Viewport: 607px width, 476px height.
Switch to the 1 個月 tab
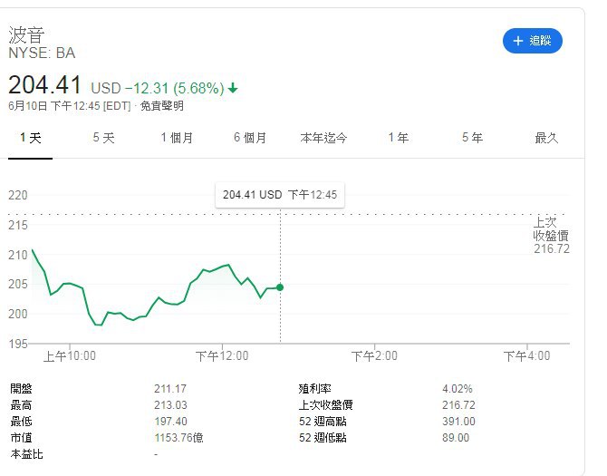(177, 138)
